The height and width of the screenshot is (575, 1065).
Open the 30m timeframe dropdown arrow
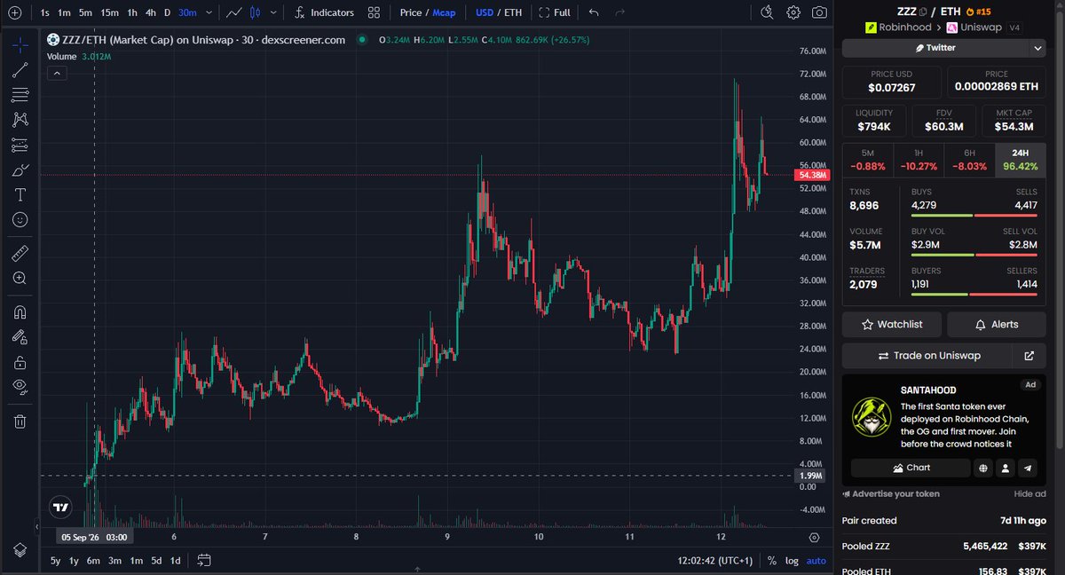point(207,12)
